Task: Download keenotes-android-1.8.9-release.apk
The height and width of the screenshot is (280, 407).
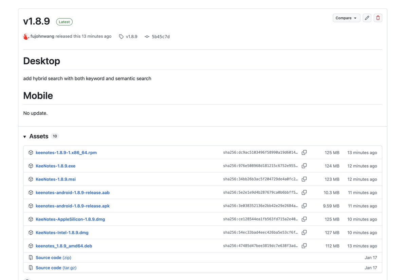Action: pos(73,206)
